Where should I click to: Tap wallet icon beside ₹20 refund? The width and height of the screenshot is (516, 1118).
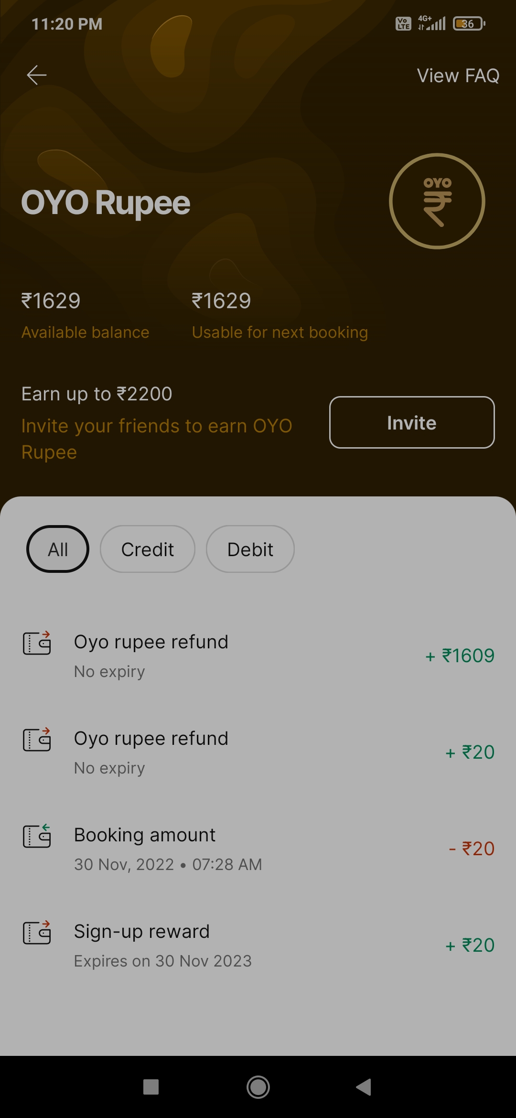(x=37, y=740)
